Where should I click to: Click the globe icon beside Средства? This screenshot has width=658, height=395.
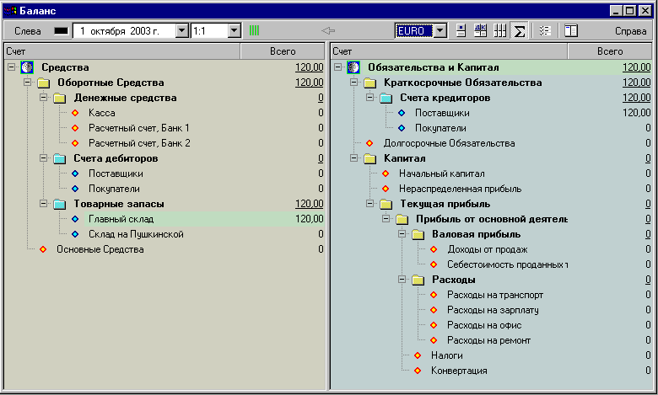27,67
